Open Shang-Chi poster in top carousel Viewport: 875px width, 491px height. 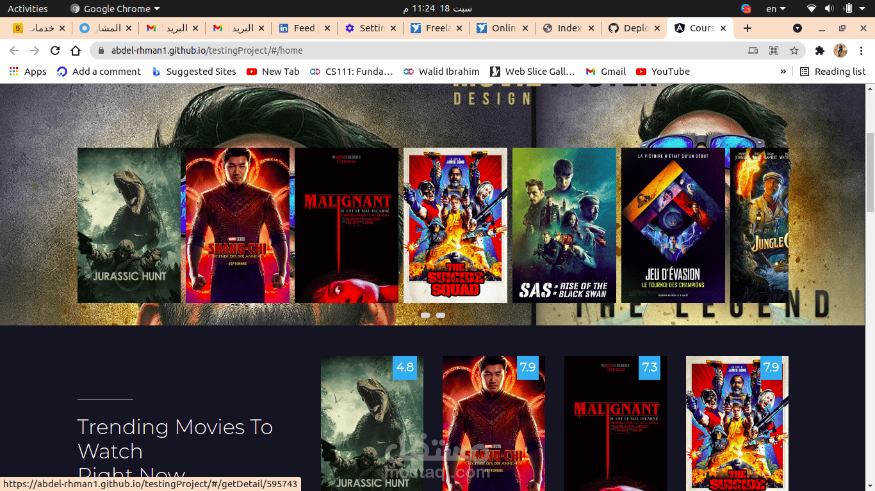[x=238, y=225]
